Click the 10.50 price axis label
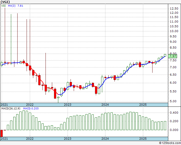The image size is (181, 145). point(174,26)
